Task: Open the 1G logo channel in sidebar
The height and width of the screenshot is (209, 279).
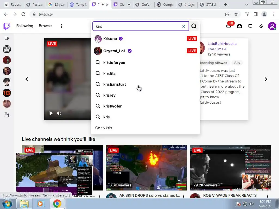Action: [7, 93]
